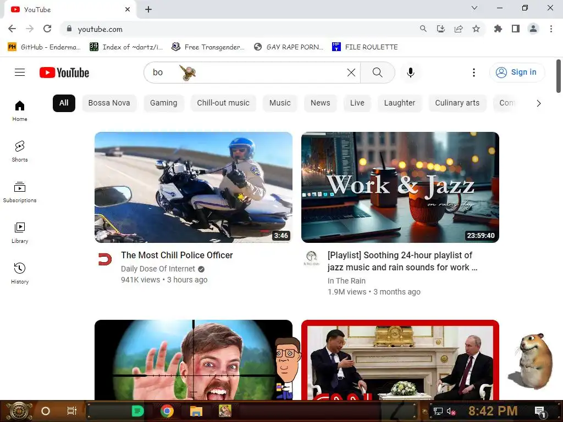The width and height of the screenshot is (563, 422).
Task: Click In The Rain channel avatar
Action: [311, 258]
